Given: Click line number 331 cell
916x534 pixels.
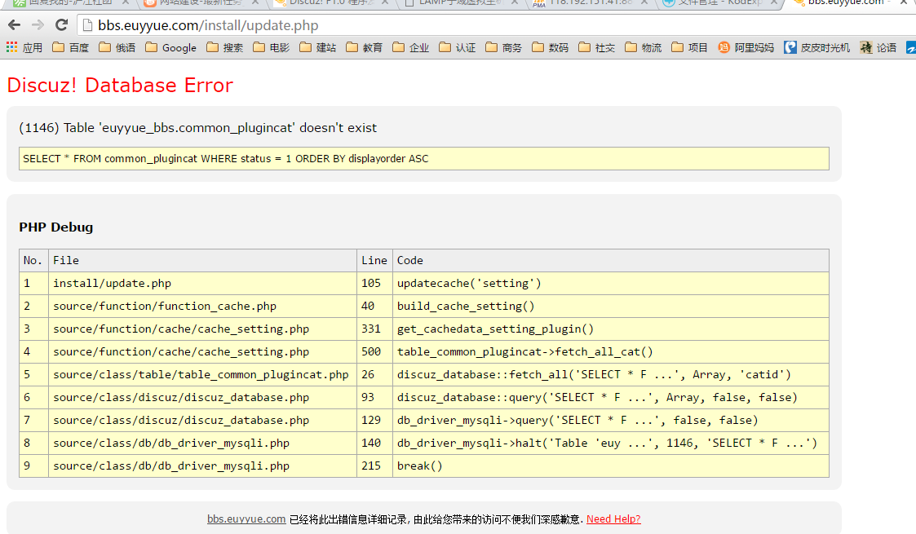Looking at the screenshot, I should pos(374,329).
